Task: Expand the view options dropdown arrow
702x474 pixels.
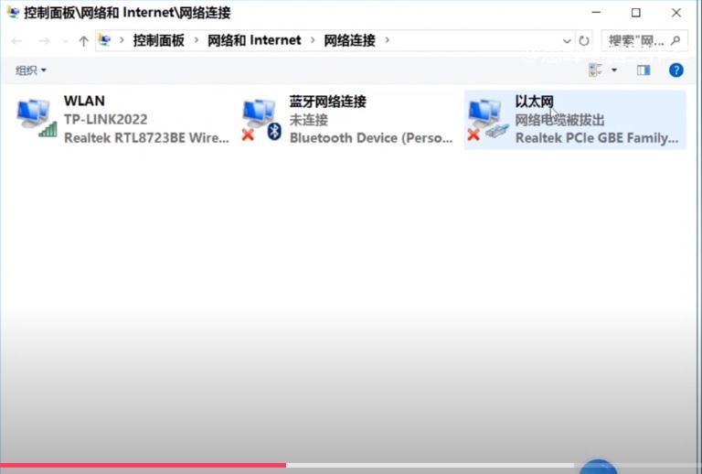Action: coord(614,70)
